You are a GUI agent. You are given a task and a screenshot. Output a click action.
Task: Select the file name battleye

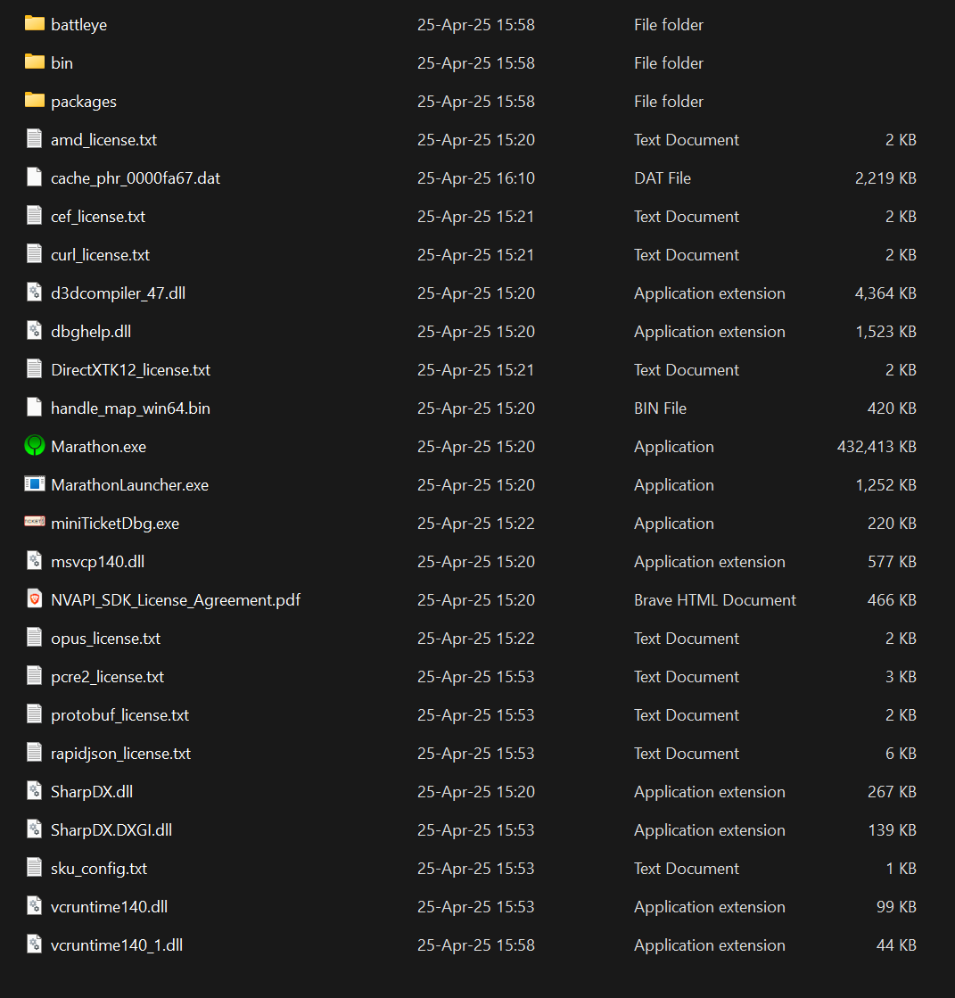coord(78,25)
